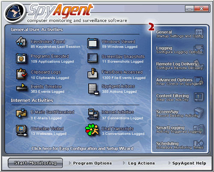Click "3 Conversations Logged" text
The width and height of the screenshot is (214, 172).
[123, 134]
